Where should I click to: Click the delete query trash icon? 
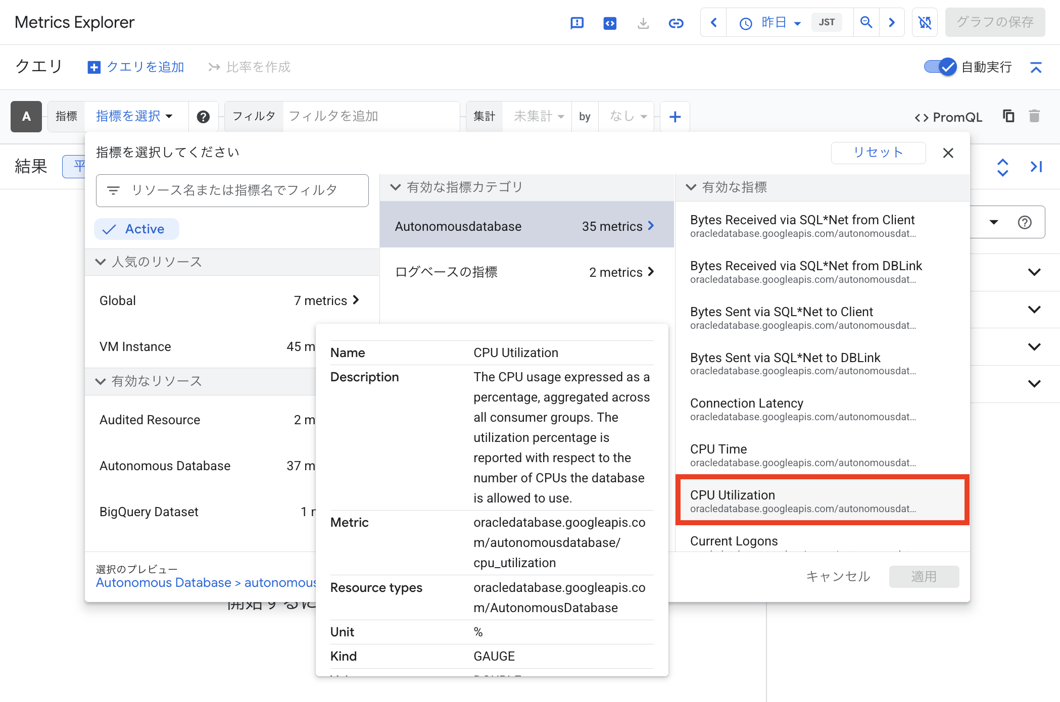click(1034, 116)
